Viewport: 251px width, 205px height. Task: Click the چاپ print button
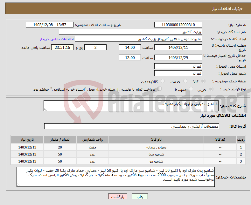coord(140,196)
